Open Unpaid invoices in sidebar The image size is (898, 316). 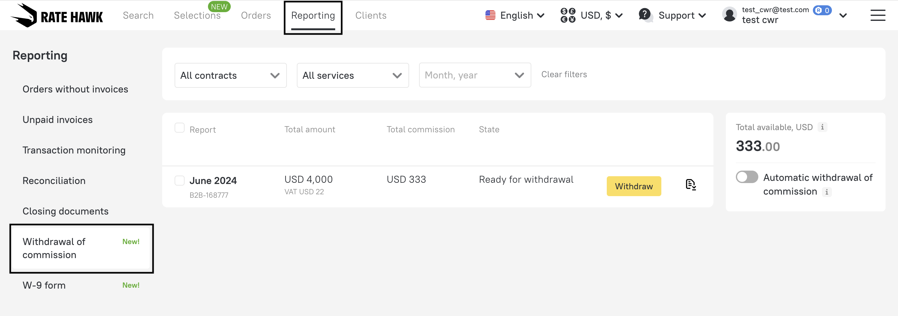click(57, 120)
